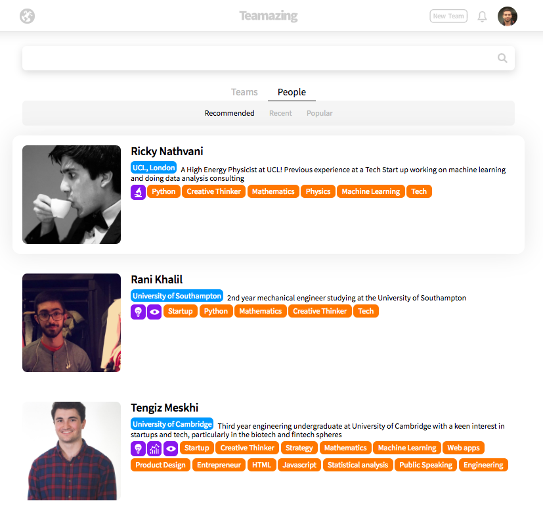Click Tengiz Meskhi's lightbulb badge icon
This screenshot has height=524, width=543.
pyautogui.click(x=138, y=448)
